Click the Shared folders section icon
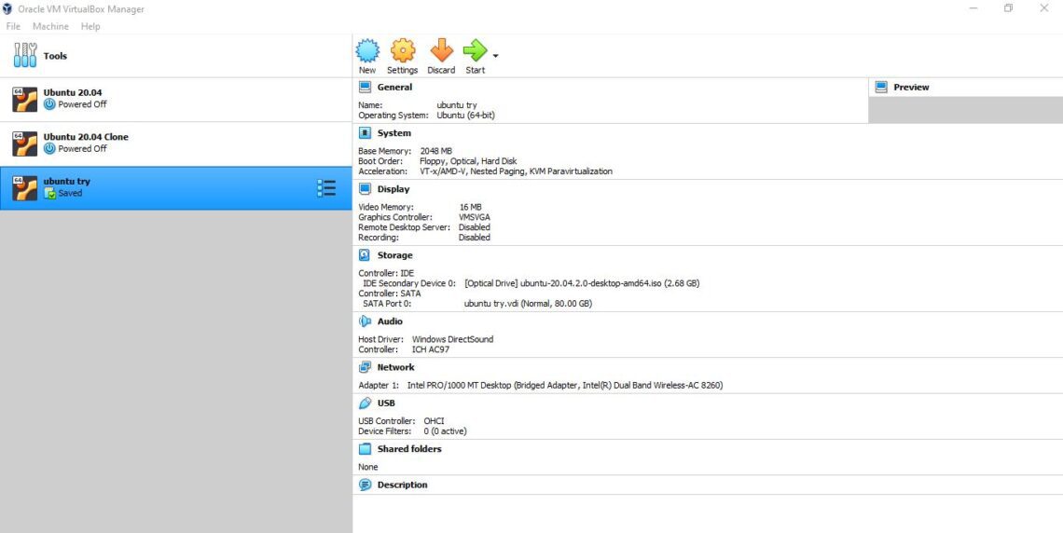Viewport: 1063px width, 533px height. [365, 449]
